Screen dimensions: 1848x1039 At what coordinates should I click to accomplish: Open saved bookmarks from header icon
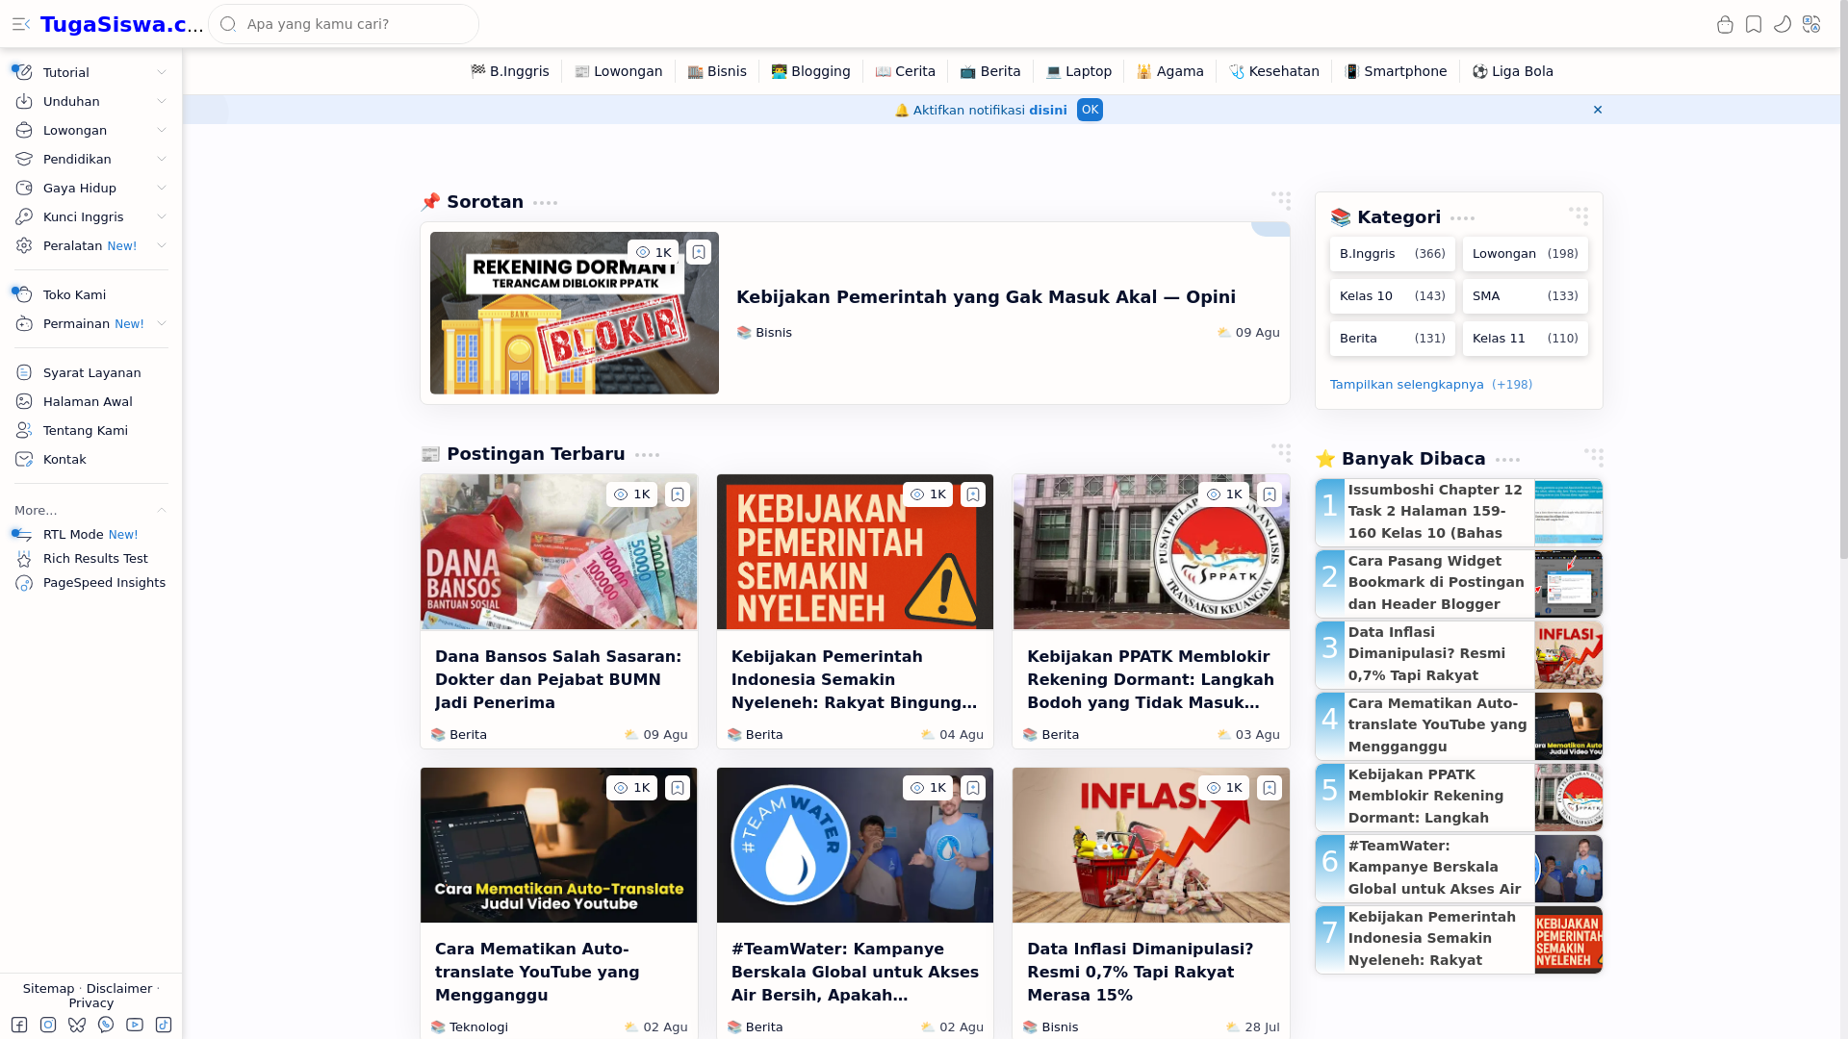1754,24
